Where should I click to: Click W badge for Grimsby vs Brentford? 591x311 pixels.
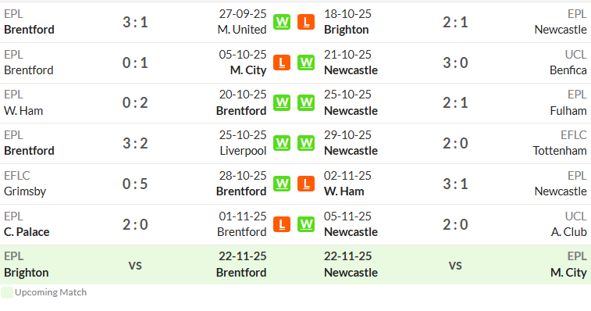[x=282, y=184]
